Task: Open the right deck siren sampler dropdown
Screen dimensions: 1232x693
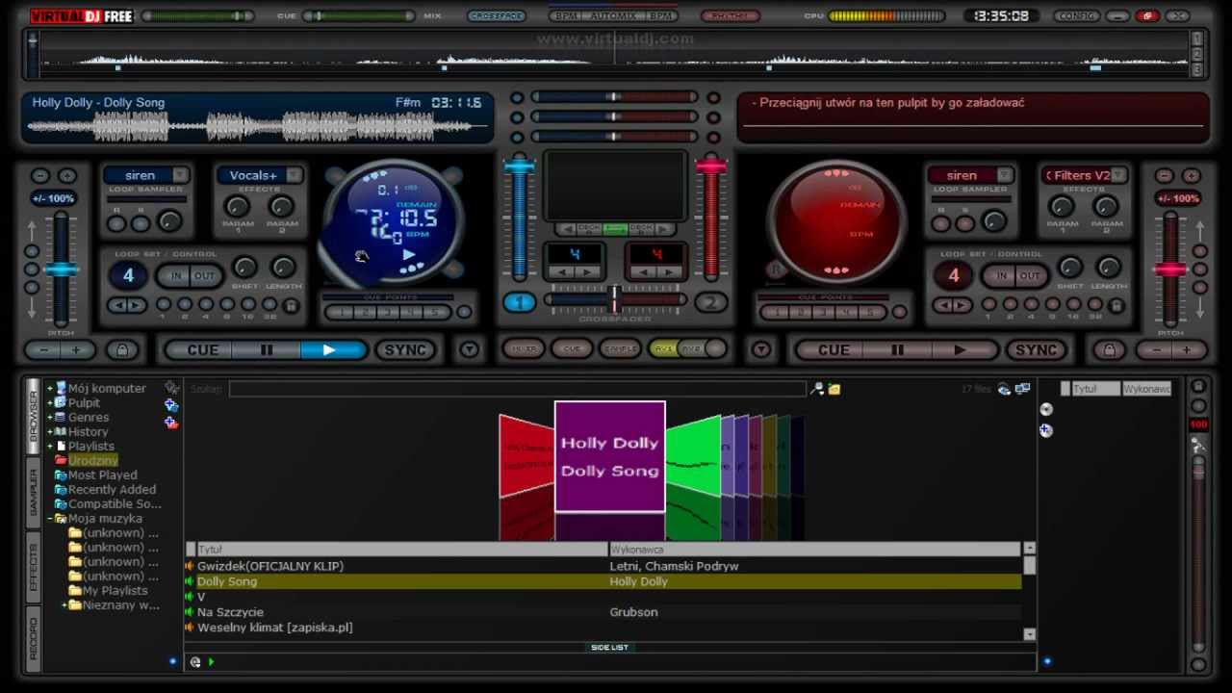Action: [x=1004, y=175]
